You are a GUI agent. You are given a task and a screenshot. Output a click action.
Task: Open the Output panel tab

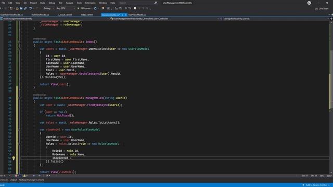[x=13, y=180]
